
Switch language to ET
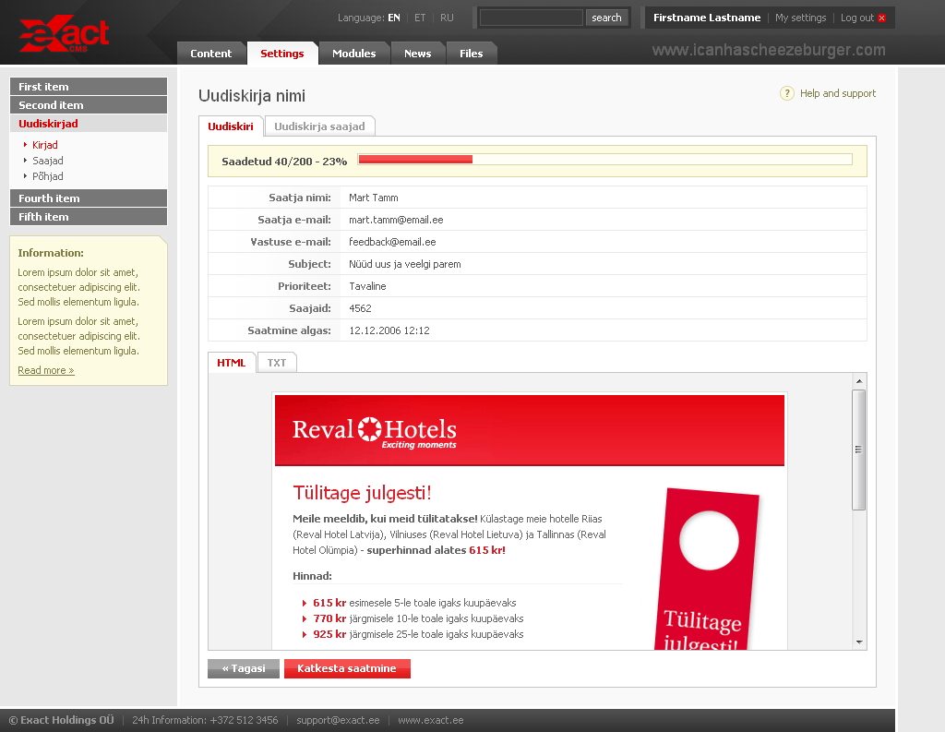click(x=420, y=18)
